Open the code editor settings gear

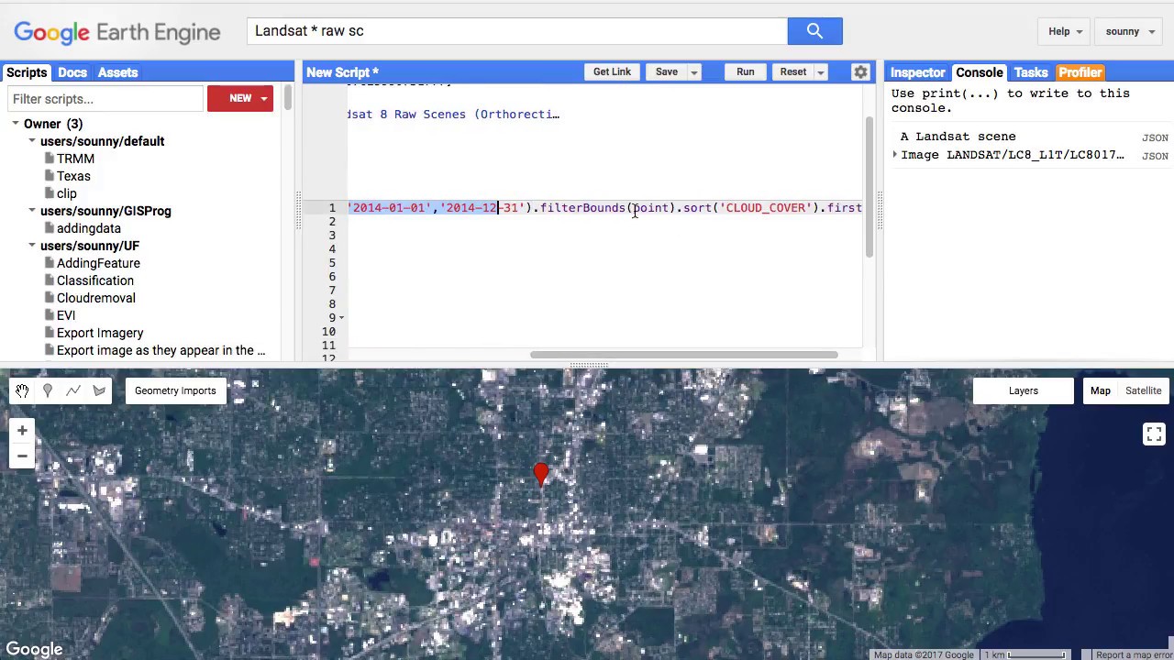tap(860, 72)
